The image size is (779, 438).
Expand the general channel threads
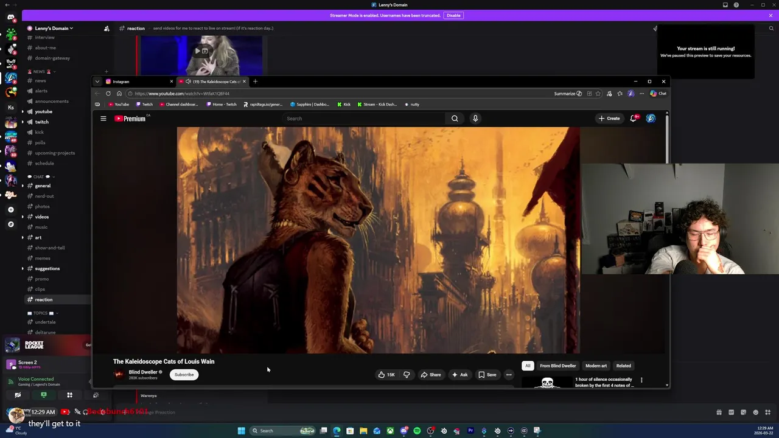23,186
